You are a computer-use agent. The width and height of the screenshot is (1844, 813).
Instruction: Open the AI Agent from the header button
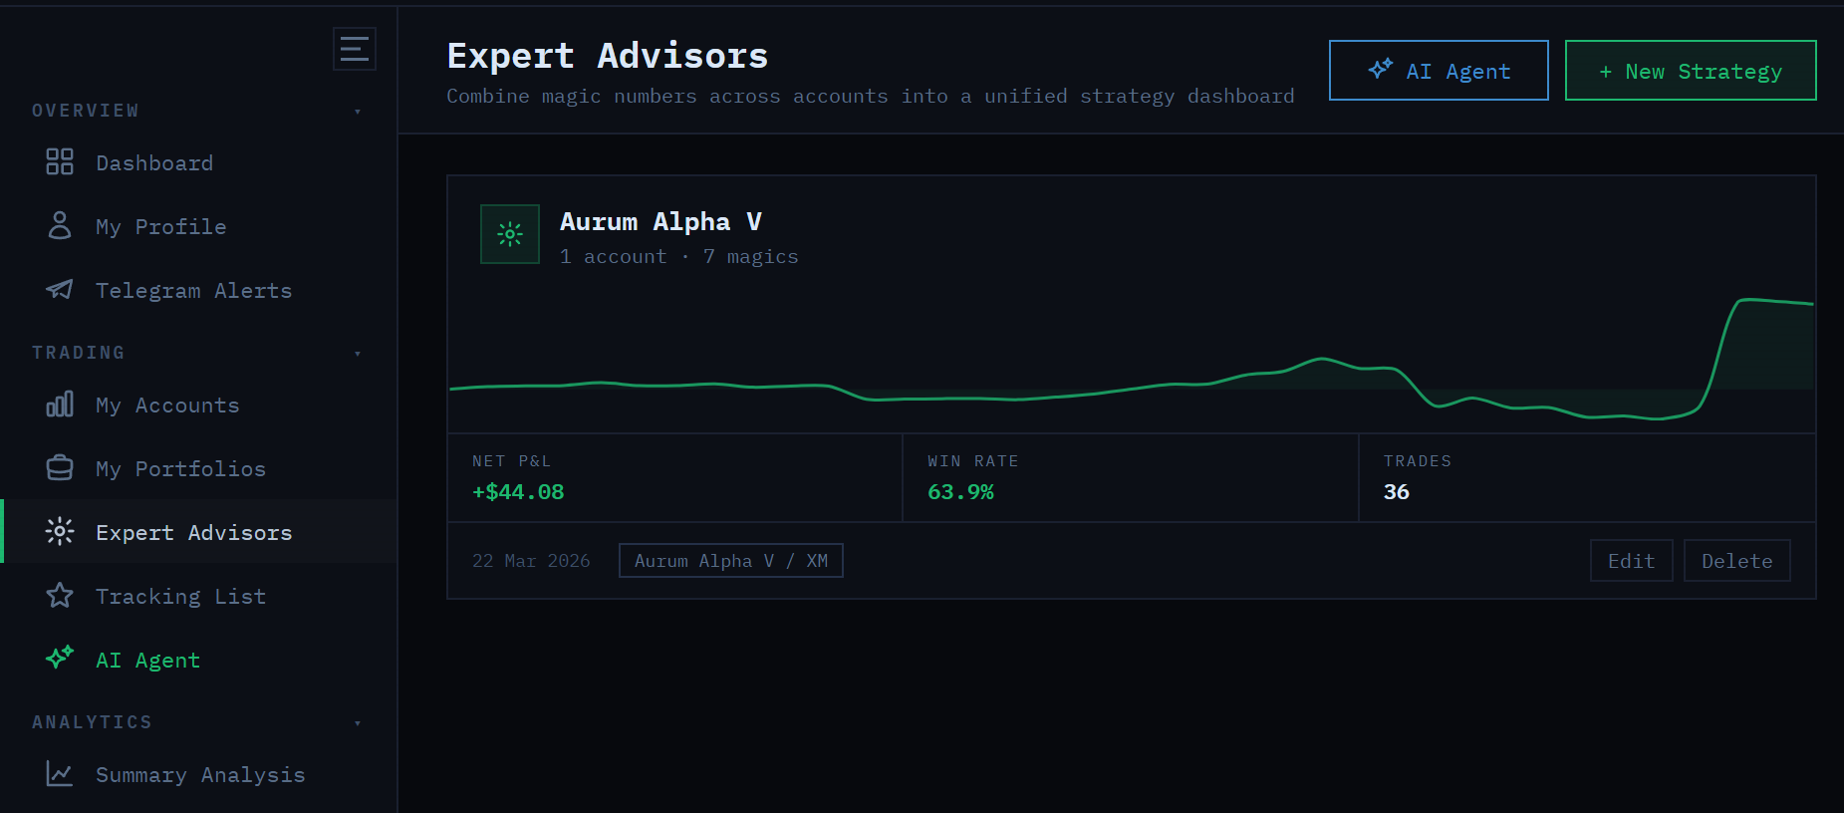1438,70
